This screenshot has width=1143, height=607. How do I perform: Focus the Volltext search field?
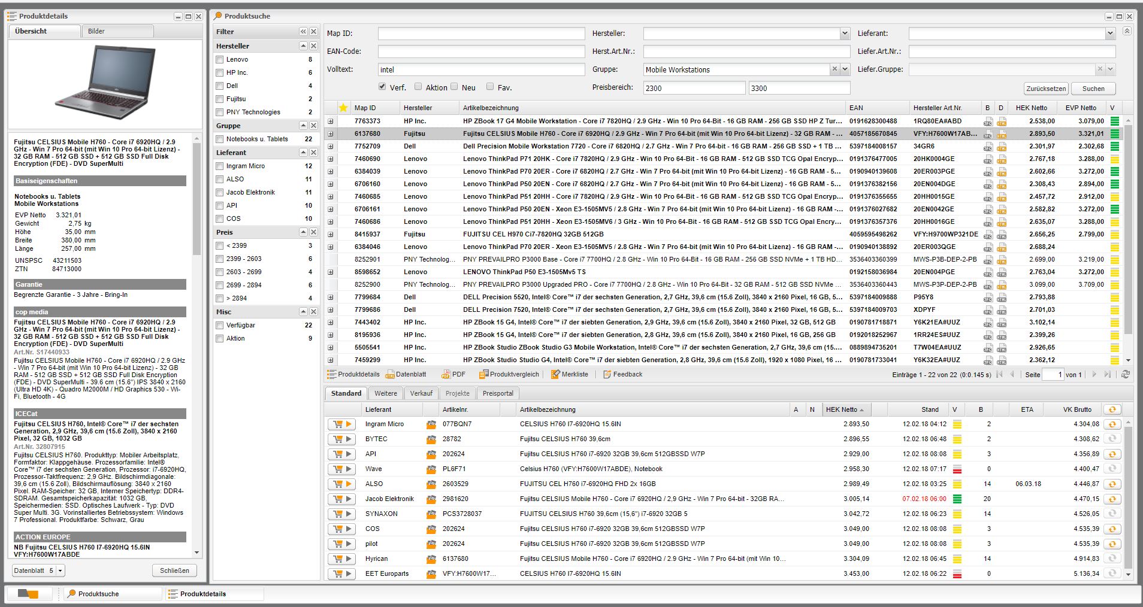481,69
